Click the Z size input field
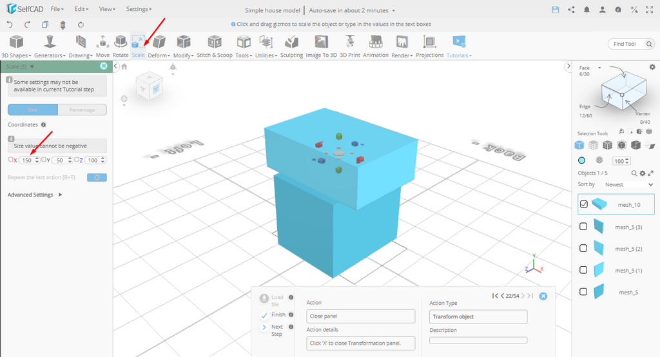The image size is (660, 357). tap(95, 160)
